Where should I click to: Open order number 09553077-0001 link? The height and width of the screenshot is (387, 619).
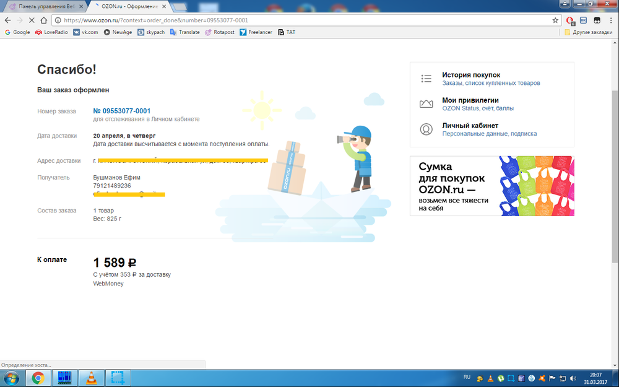121,111
